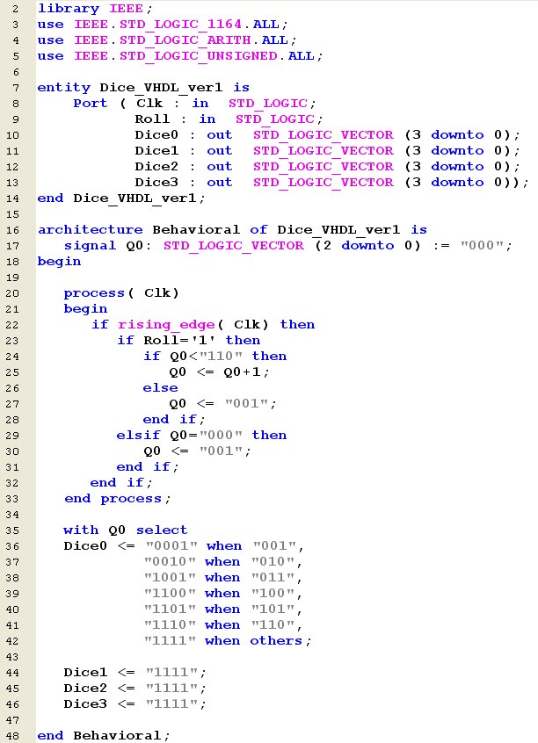Click the 'select' keyword on line 35
Screen dimensions: 538x743
[x=162, y=530]
